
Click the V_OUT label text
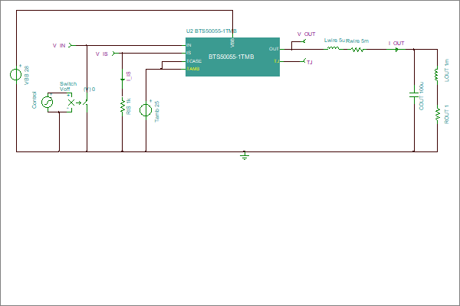(306, 34)
